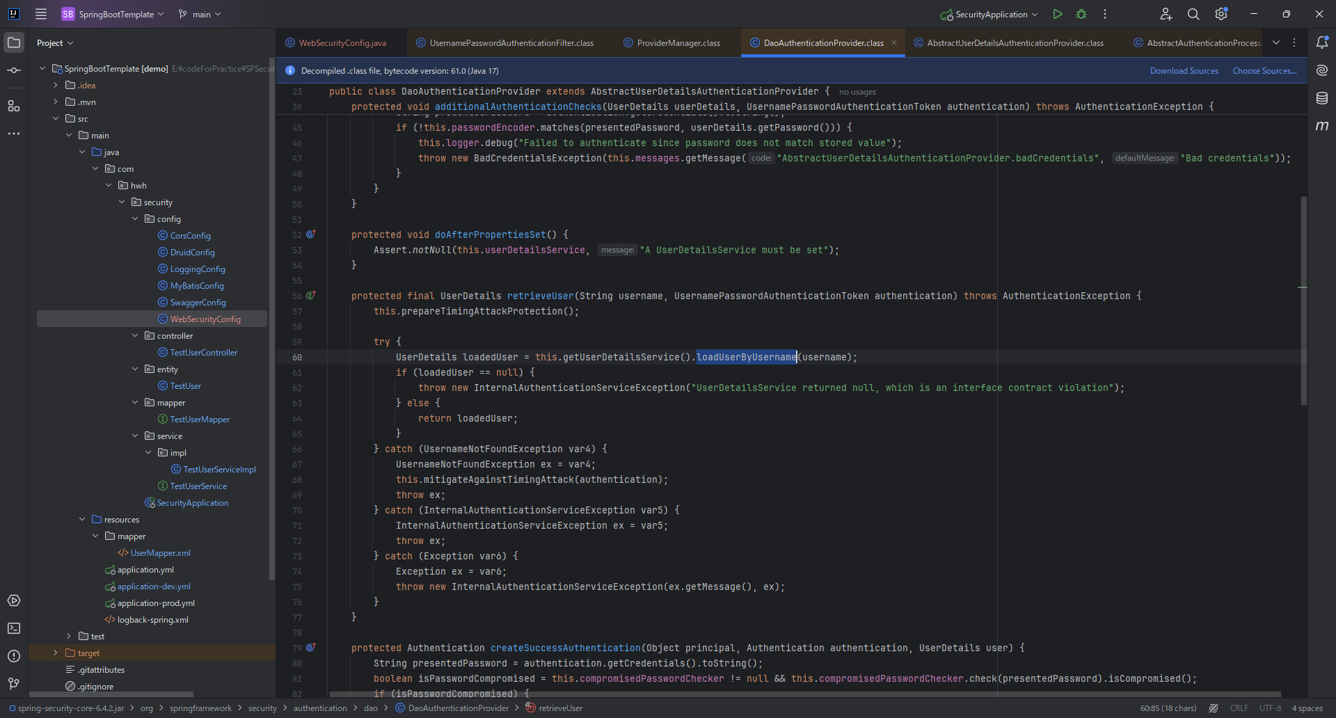Open editor tab options menu
Image resolution: width=1336 pixels, height=718 pixels.
click(x=1294, y=42)
